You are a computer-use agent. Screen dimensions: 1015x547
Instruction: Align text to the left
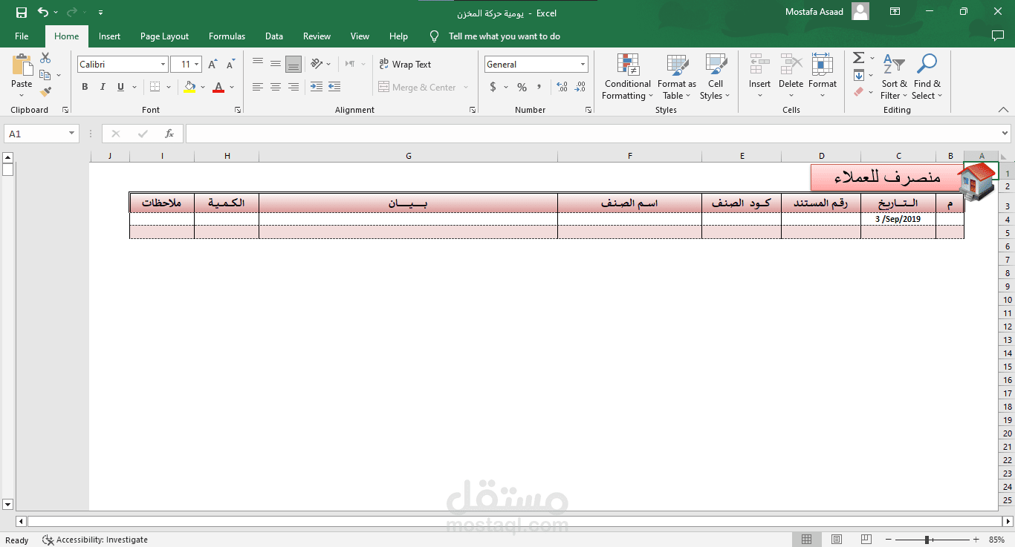point(258,87)
